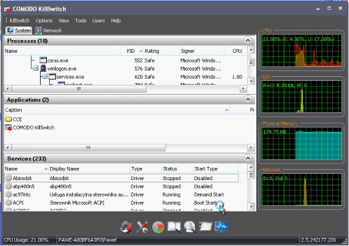Click the gear with red arrow icon

tap(126, 227)
